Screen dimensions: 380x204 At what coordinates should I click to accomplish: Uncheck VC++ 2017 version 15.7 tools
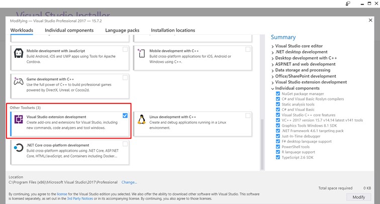coord(278,120)
